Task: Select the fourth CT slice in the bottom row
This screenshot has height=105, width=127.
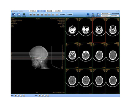Action: click(x=113, y=81)
